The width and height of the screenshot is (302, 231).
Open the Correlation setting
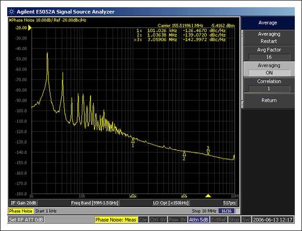coord(268,85)
